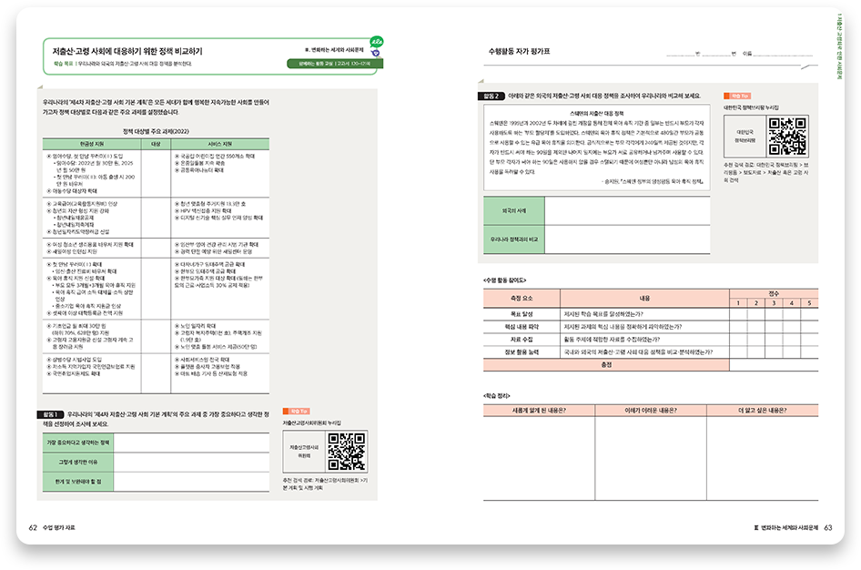Open the 저출산고령사회위원회 QR code
Viewport: 861px width, 570px height.
coord(347,452)
